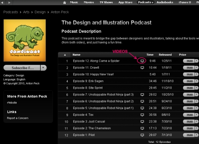Visit Anton Peck's Website link

[x=12, y=103]
